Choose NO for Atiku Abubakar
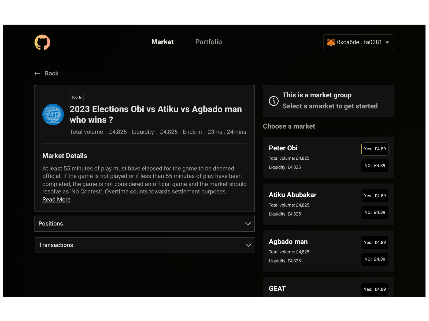429x321 pixels. (x=375, y=212)
